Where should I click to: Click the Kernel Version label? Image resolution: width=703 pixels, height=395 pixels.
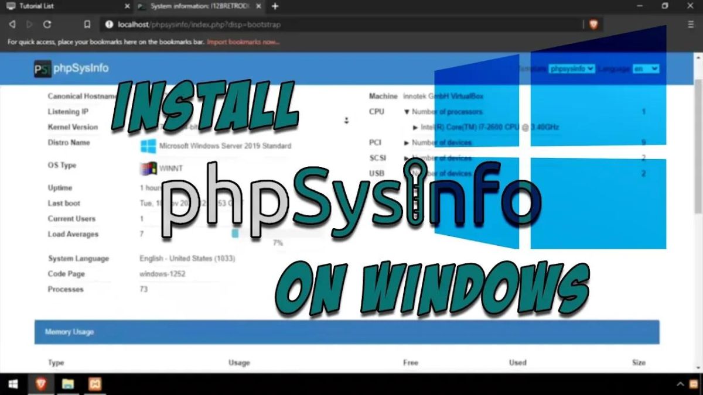coord(73,127)
